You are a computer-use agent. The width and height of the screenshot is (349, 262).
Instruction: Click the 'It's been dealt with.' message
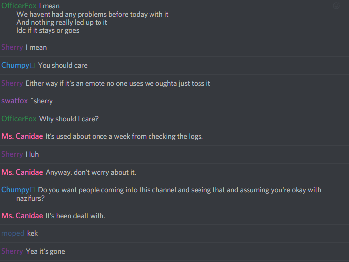click(x=75, y=216)
